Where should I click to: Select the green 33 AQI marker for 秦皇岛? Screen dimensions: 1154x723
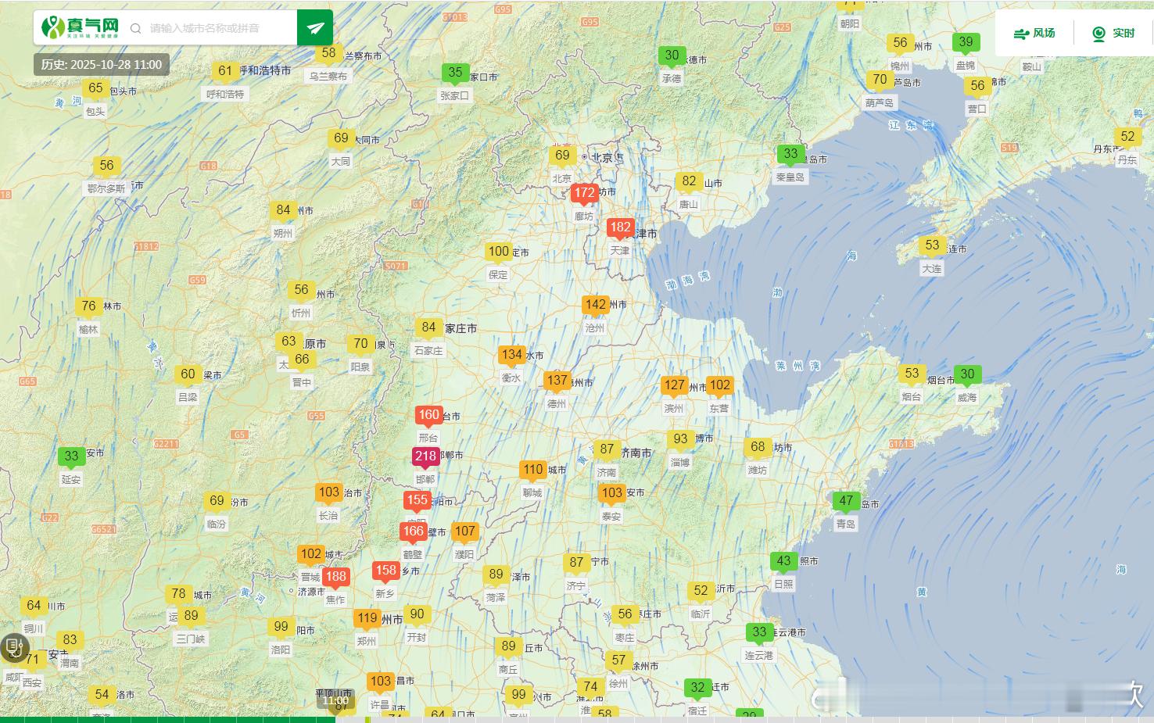point(790,155)
